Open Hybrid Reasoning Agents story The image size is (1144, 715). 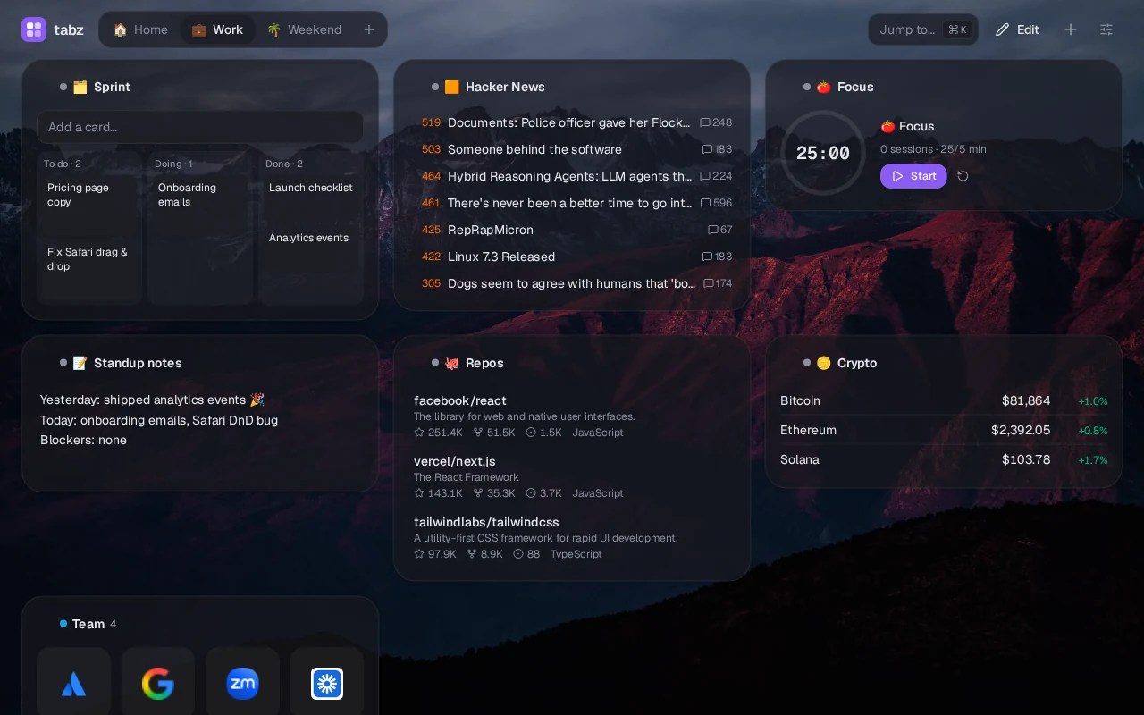[x=569, y=176]
